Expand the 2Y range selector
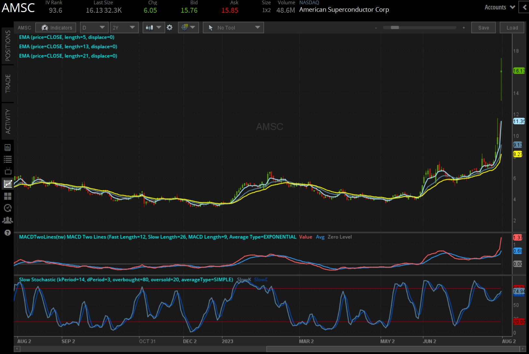 click(124, 27)
